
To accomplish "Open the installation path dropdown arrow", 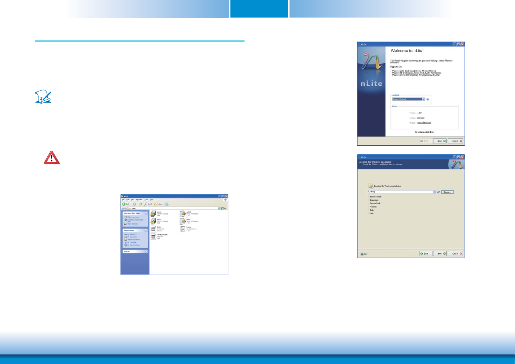I will coord(435,192).
